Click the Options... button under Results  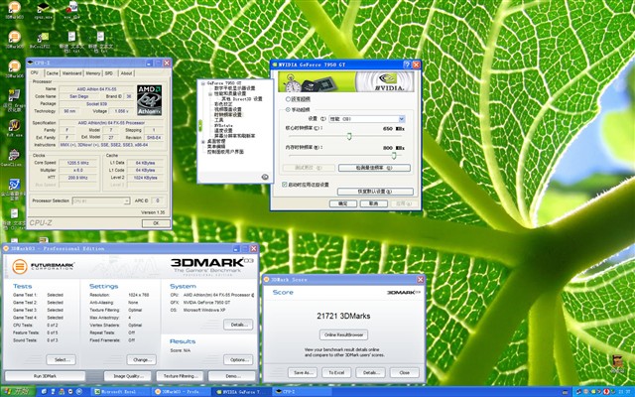pos(238,359)
